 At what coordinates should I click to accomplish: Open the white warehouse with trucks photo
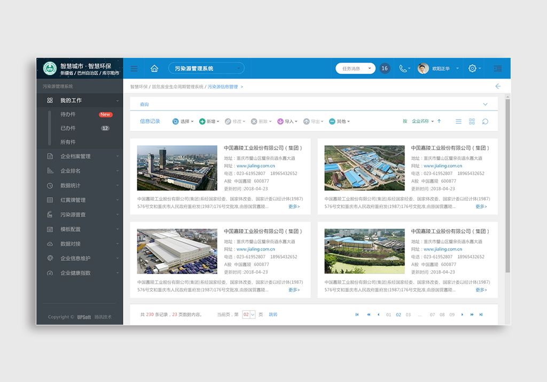click(x=177, y=251)
